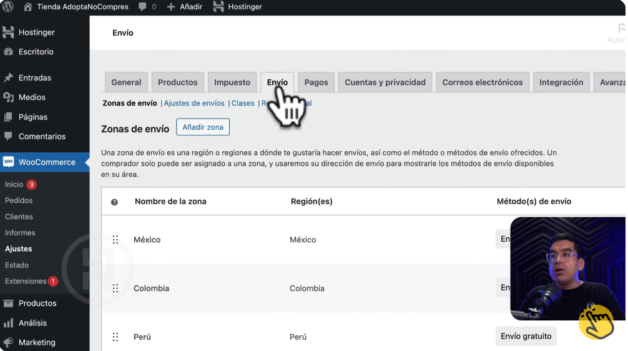
Task: Click the Región(es) column header
Action: tap(312, 202)
